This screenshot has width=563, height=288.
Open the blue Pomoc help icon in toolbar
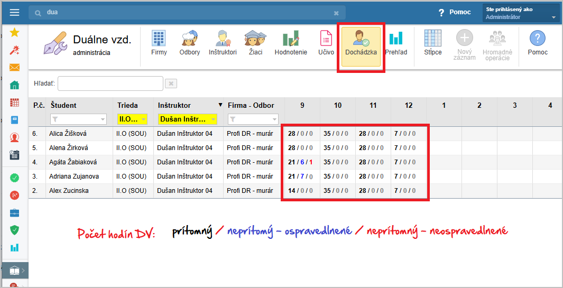pos(538,43)
